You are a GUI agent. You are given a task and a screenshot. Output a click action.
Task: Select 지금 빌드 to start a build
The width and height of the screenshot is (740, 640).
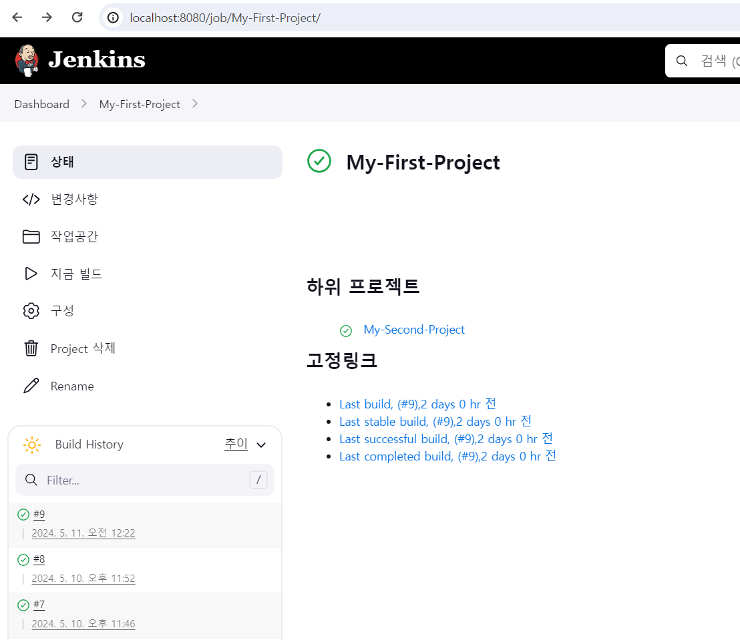click(147, 274)
